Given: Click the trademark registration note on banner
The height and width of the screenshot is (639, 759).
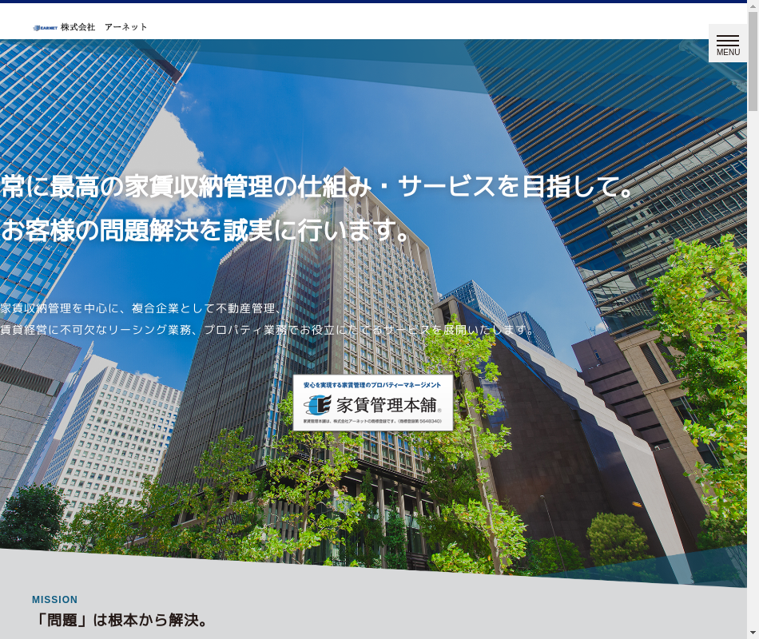Looking at the screenshot, I should [372, 421].
